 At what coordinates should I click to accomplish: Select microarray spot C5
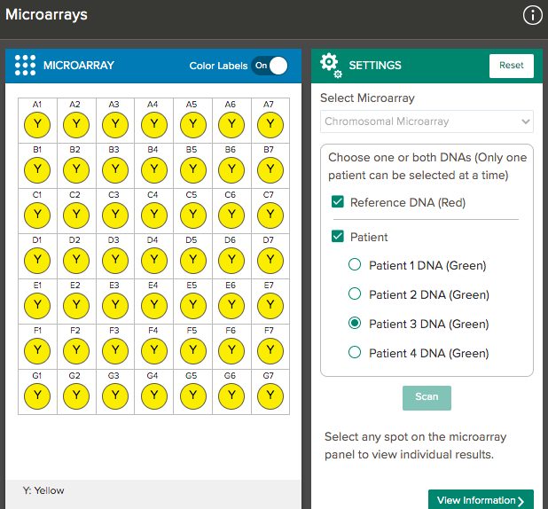[x=193, y=215]
